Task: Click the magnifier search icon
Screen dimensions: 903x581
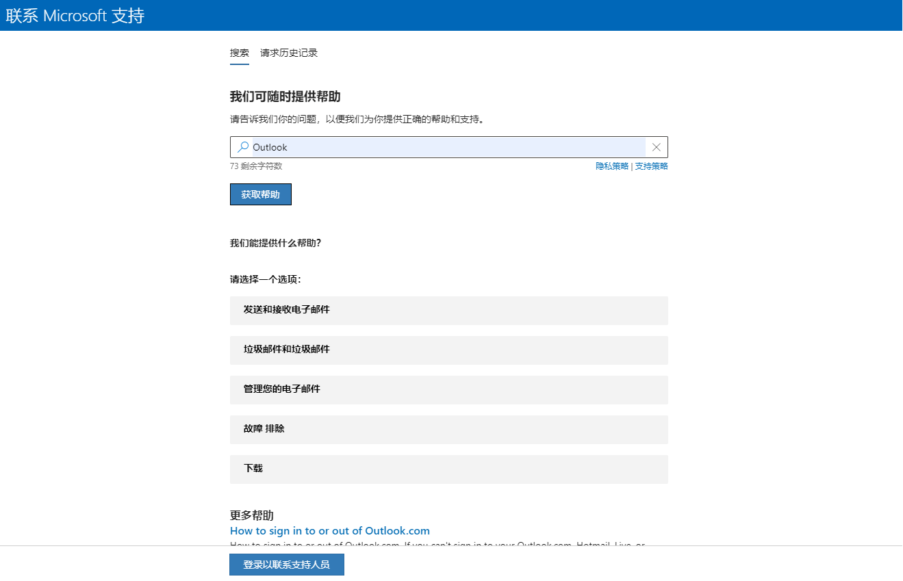Action: (x=243, y=147)
